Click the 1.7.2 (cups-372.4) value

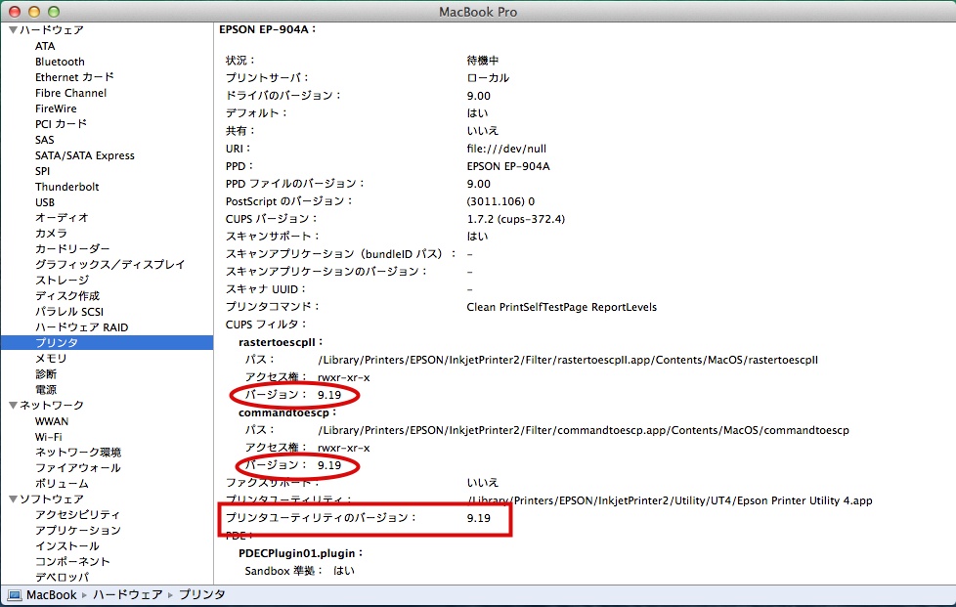(516, 219)
